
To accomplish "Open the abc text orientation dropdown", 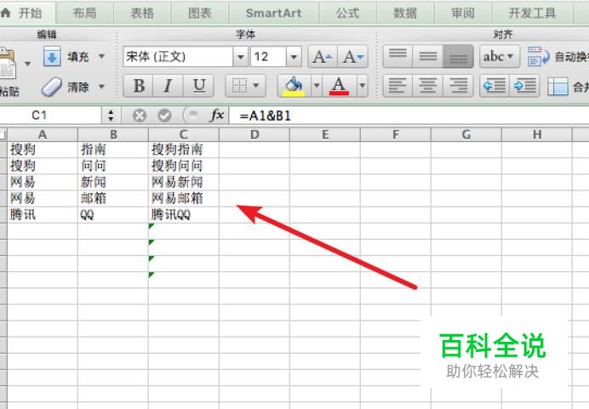I will (500, 57).
